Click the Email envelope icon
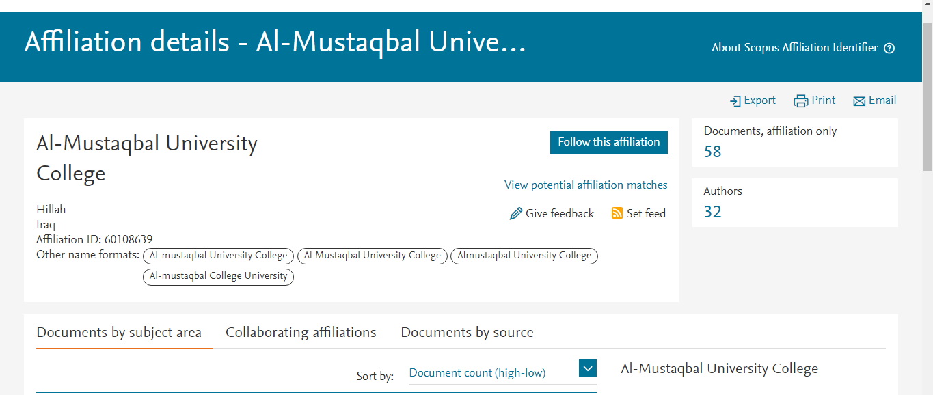Screen dimensions: 933x395 click(859, 101)
